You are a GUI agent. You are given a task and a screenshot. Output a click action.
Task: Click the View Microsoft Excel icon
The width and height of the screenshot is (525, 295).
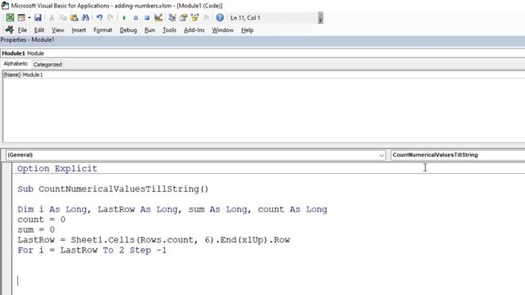point(10,18)
